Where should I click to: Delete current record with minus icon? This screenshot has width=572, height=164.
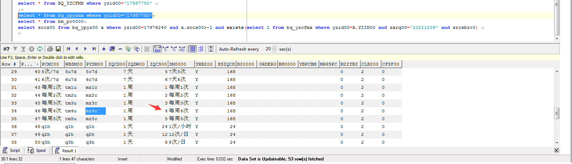pyautogui.click(x=120, y=49)
